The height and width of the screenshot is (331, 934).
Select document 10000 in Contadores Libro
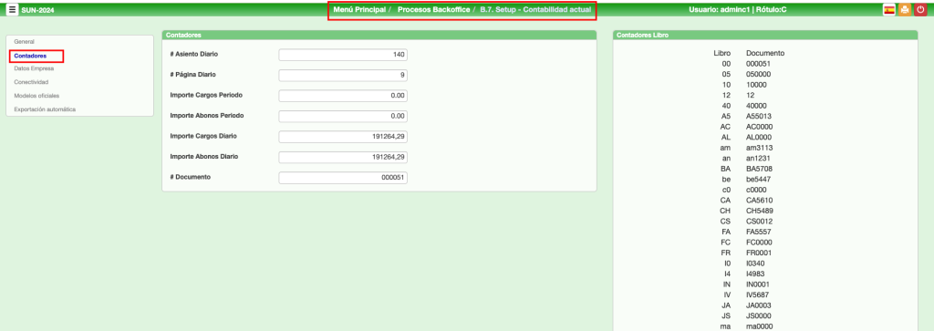pyautogui.click(x=756, y=85)
